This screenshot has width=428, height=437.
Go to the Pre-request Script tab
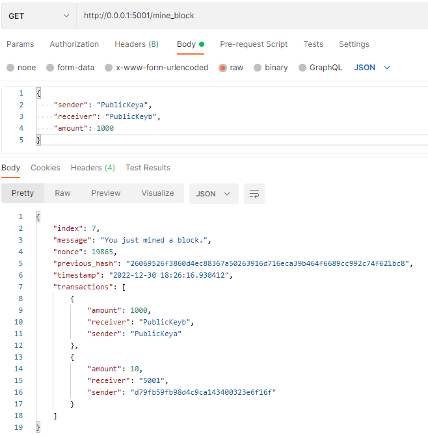(x=254, y=44)
